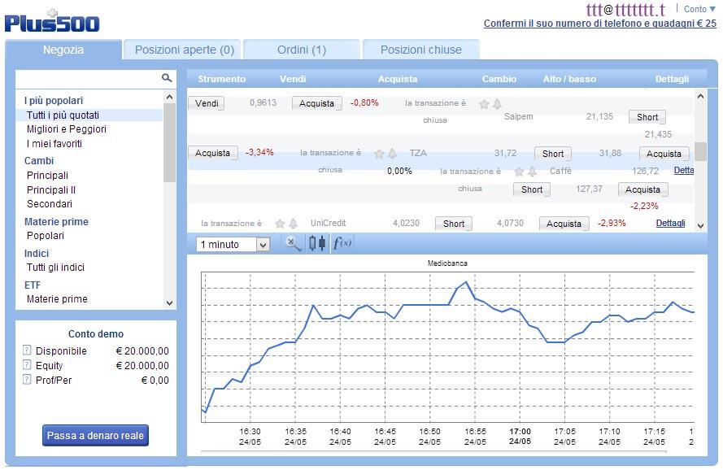The height and width of the screenshot is (470, 723).
Task: Click inside the instrument search field
Action: click(x=89, y=78)
